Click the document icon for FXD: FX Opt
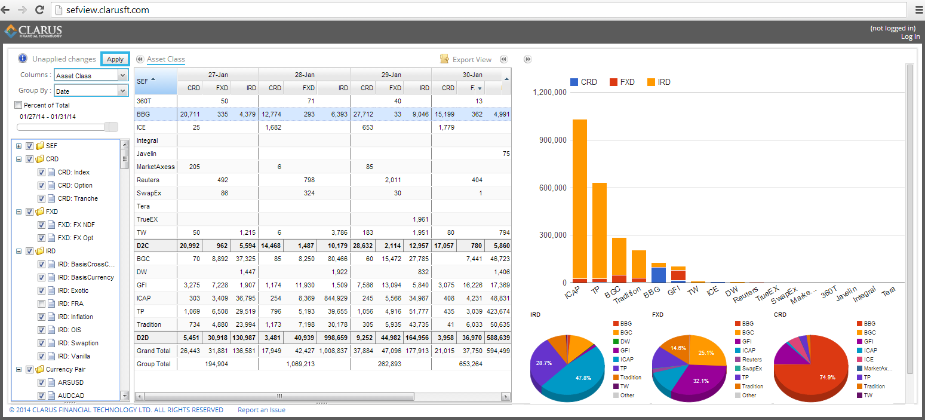The width and height of the screenshot is (925, 420). click(x=52, y=238)
